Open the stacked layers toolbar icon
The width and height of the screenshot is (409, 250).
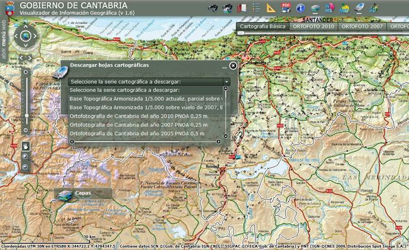315,8
